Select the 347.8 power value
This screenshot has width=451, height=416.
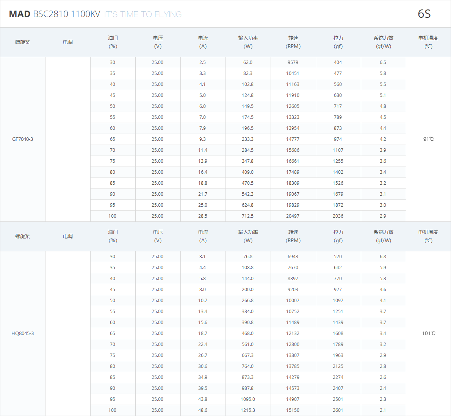pos(247,161)
